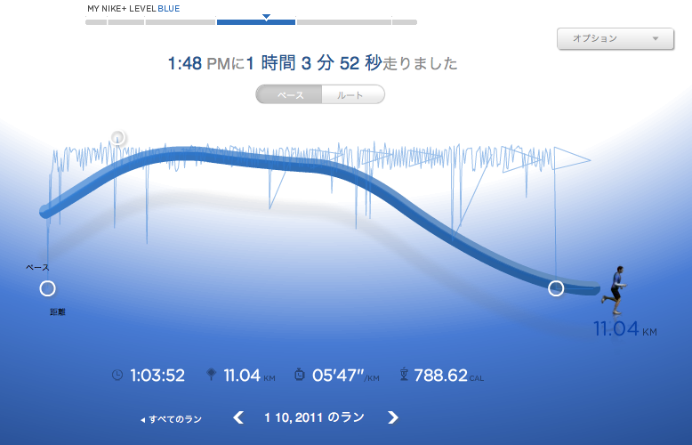The width and height of the screenshot is (692, 445).
Task: Switch to the ペース view tab
Action: [289, 95]
